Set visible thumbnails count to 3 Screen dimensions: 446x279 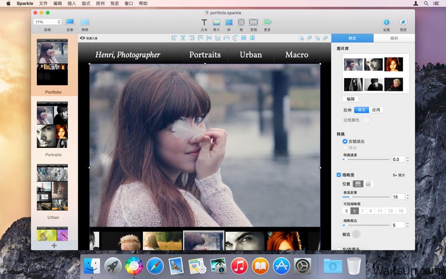coord(346,211)
